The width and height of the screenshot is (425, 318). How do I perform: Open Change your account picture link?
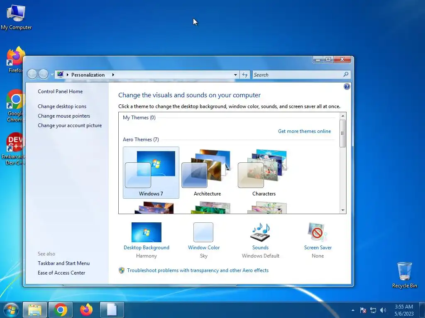pos(70,125)
